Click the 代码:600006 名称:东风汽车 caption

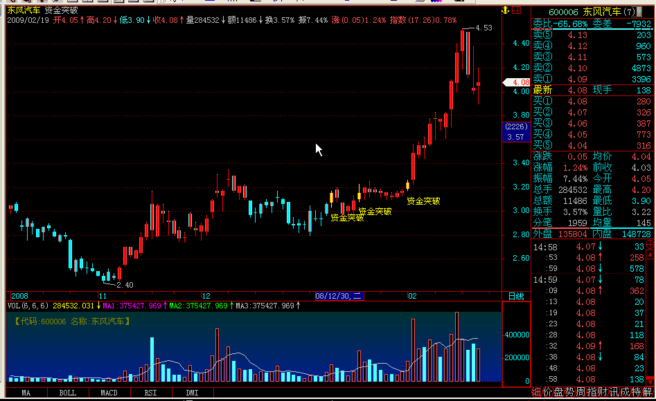[72, 321]
